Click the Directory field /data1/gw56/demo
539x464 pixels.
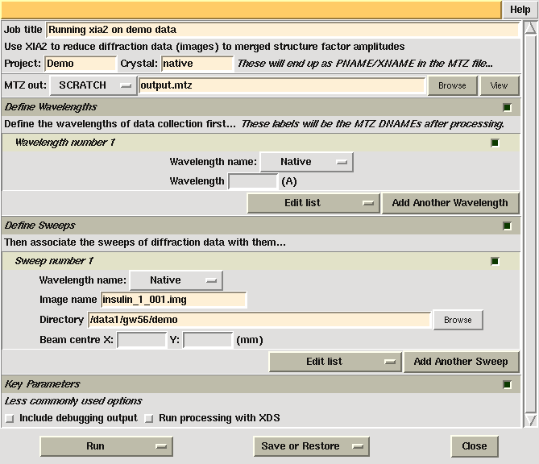point(259,320)
